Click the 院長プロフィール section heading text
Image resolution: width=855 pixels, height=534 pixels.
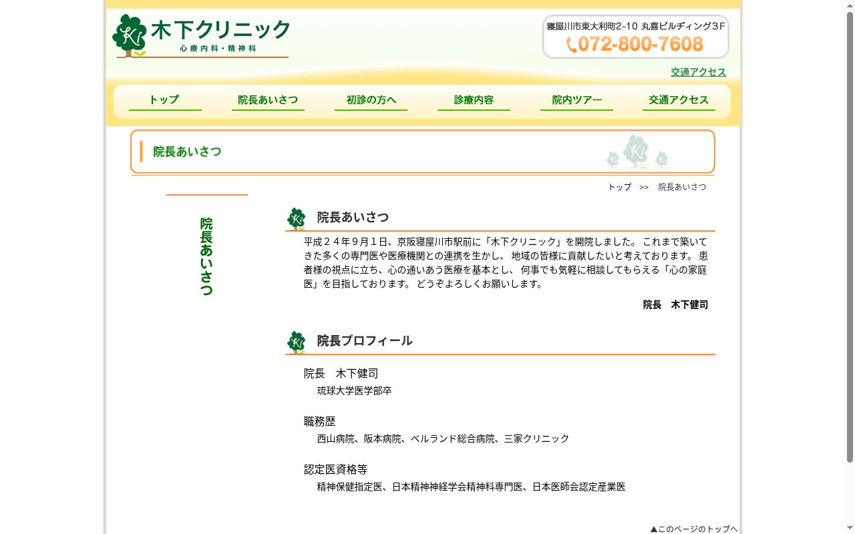[365, 341]
